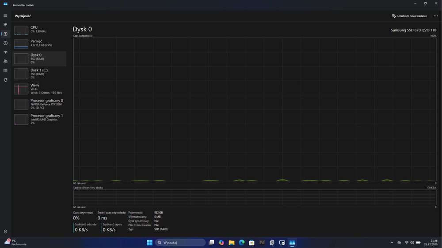Open Task Manager settings gear

(5, 231)
